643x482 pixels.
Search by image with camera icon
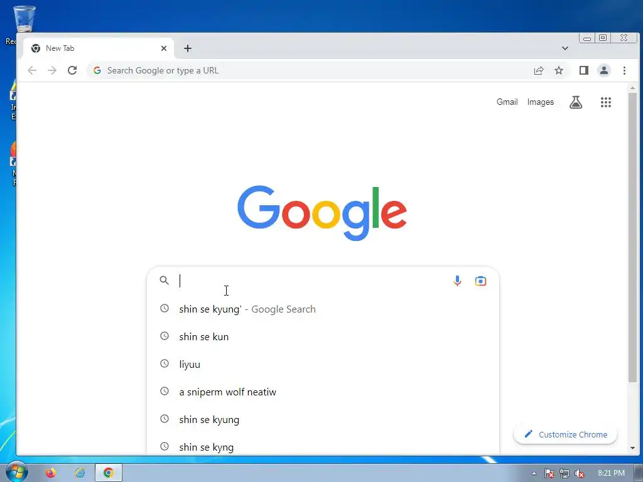point(480,281)
